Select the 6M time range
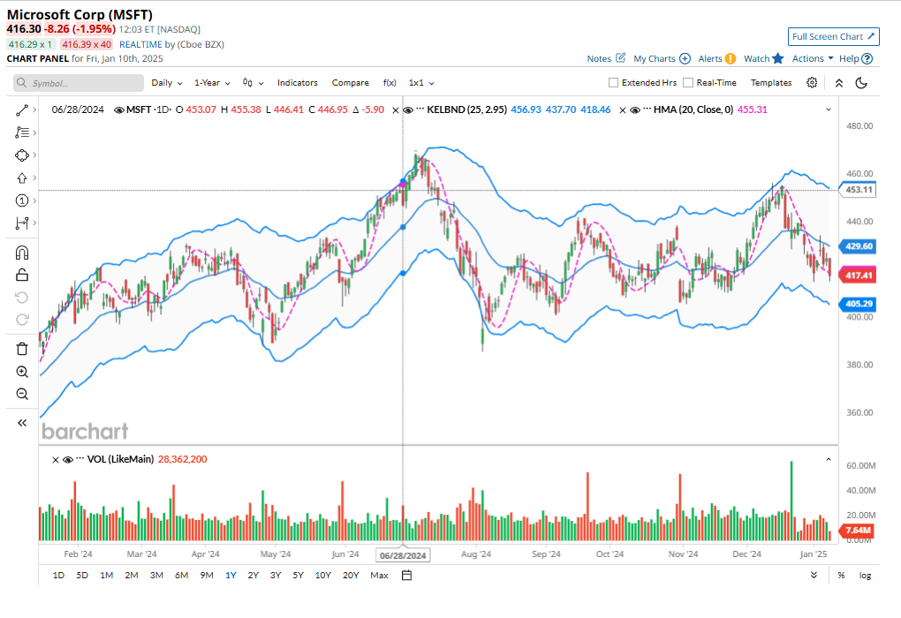The width and height of the screenshot is (901, 618). (181, 576)
